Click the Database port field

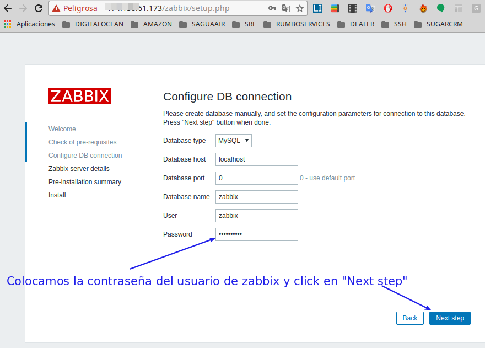[257, 178]
